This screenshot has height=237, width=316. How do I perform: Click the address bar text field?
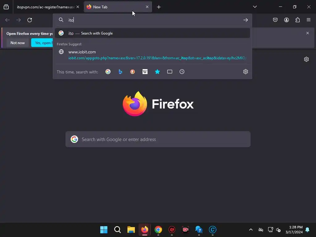tap(153, 20)
